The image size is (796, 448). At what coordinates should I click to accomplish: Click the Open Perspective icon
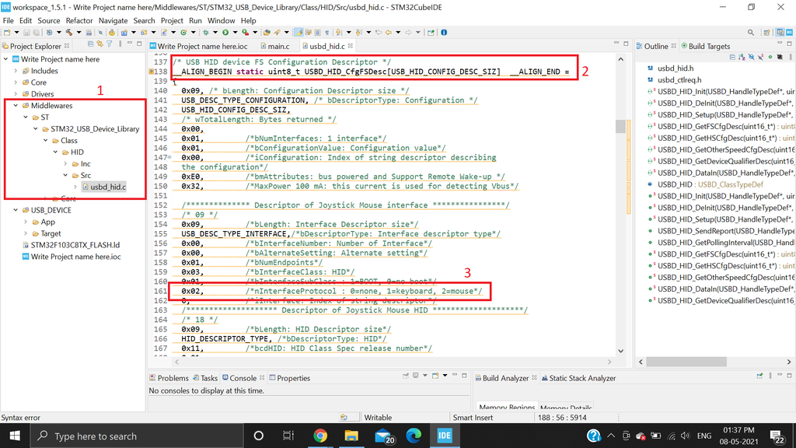pos(767,33)
